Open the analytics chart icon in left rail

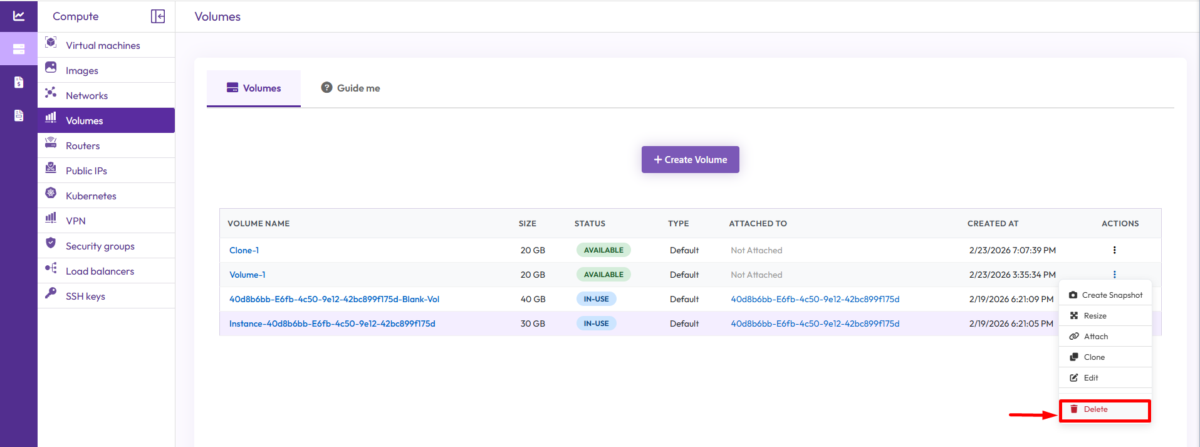[x=19, y=16]
